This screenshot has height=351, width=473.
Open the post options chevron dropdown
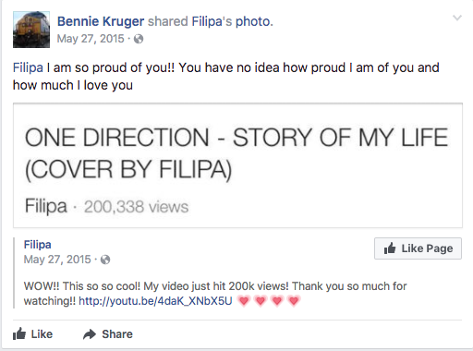(x=457, y=18)
